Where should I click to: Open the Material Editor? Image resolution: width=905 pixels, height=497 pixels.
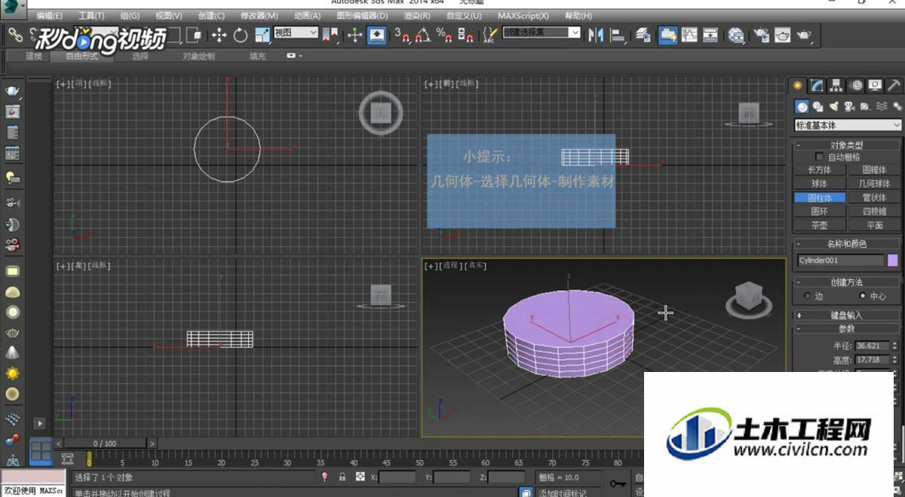click(736, 35)
